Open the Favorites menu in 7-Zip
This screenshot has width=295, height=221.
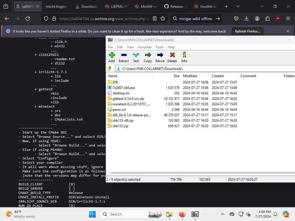coord(145,47)
